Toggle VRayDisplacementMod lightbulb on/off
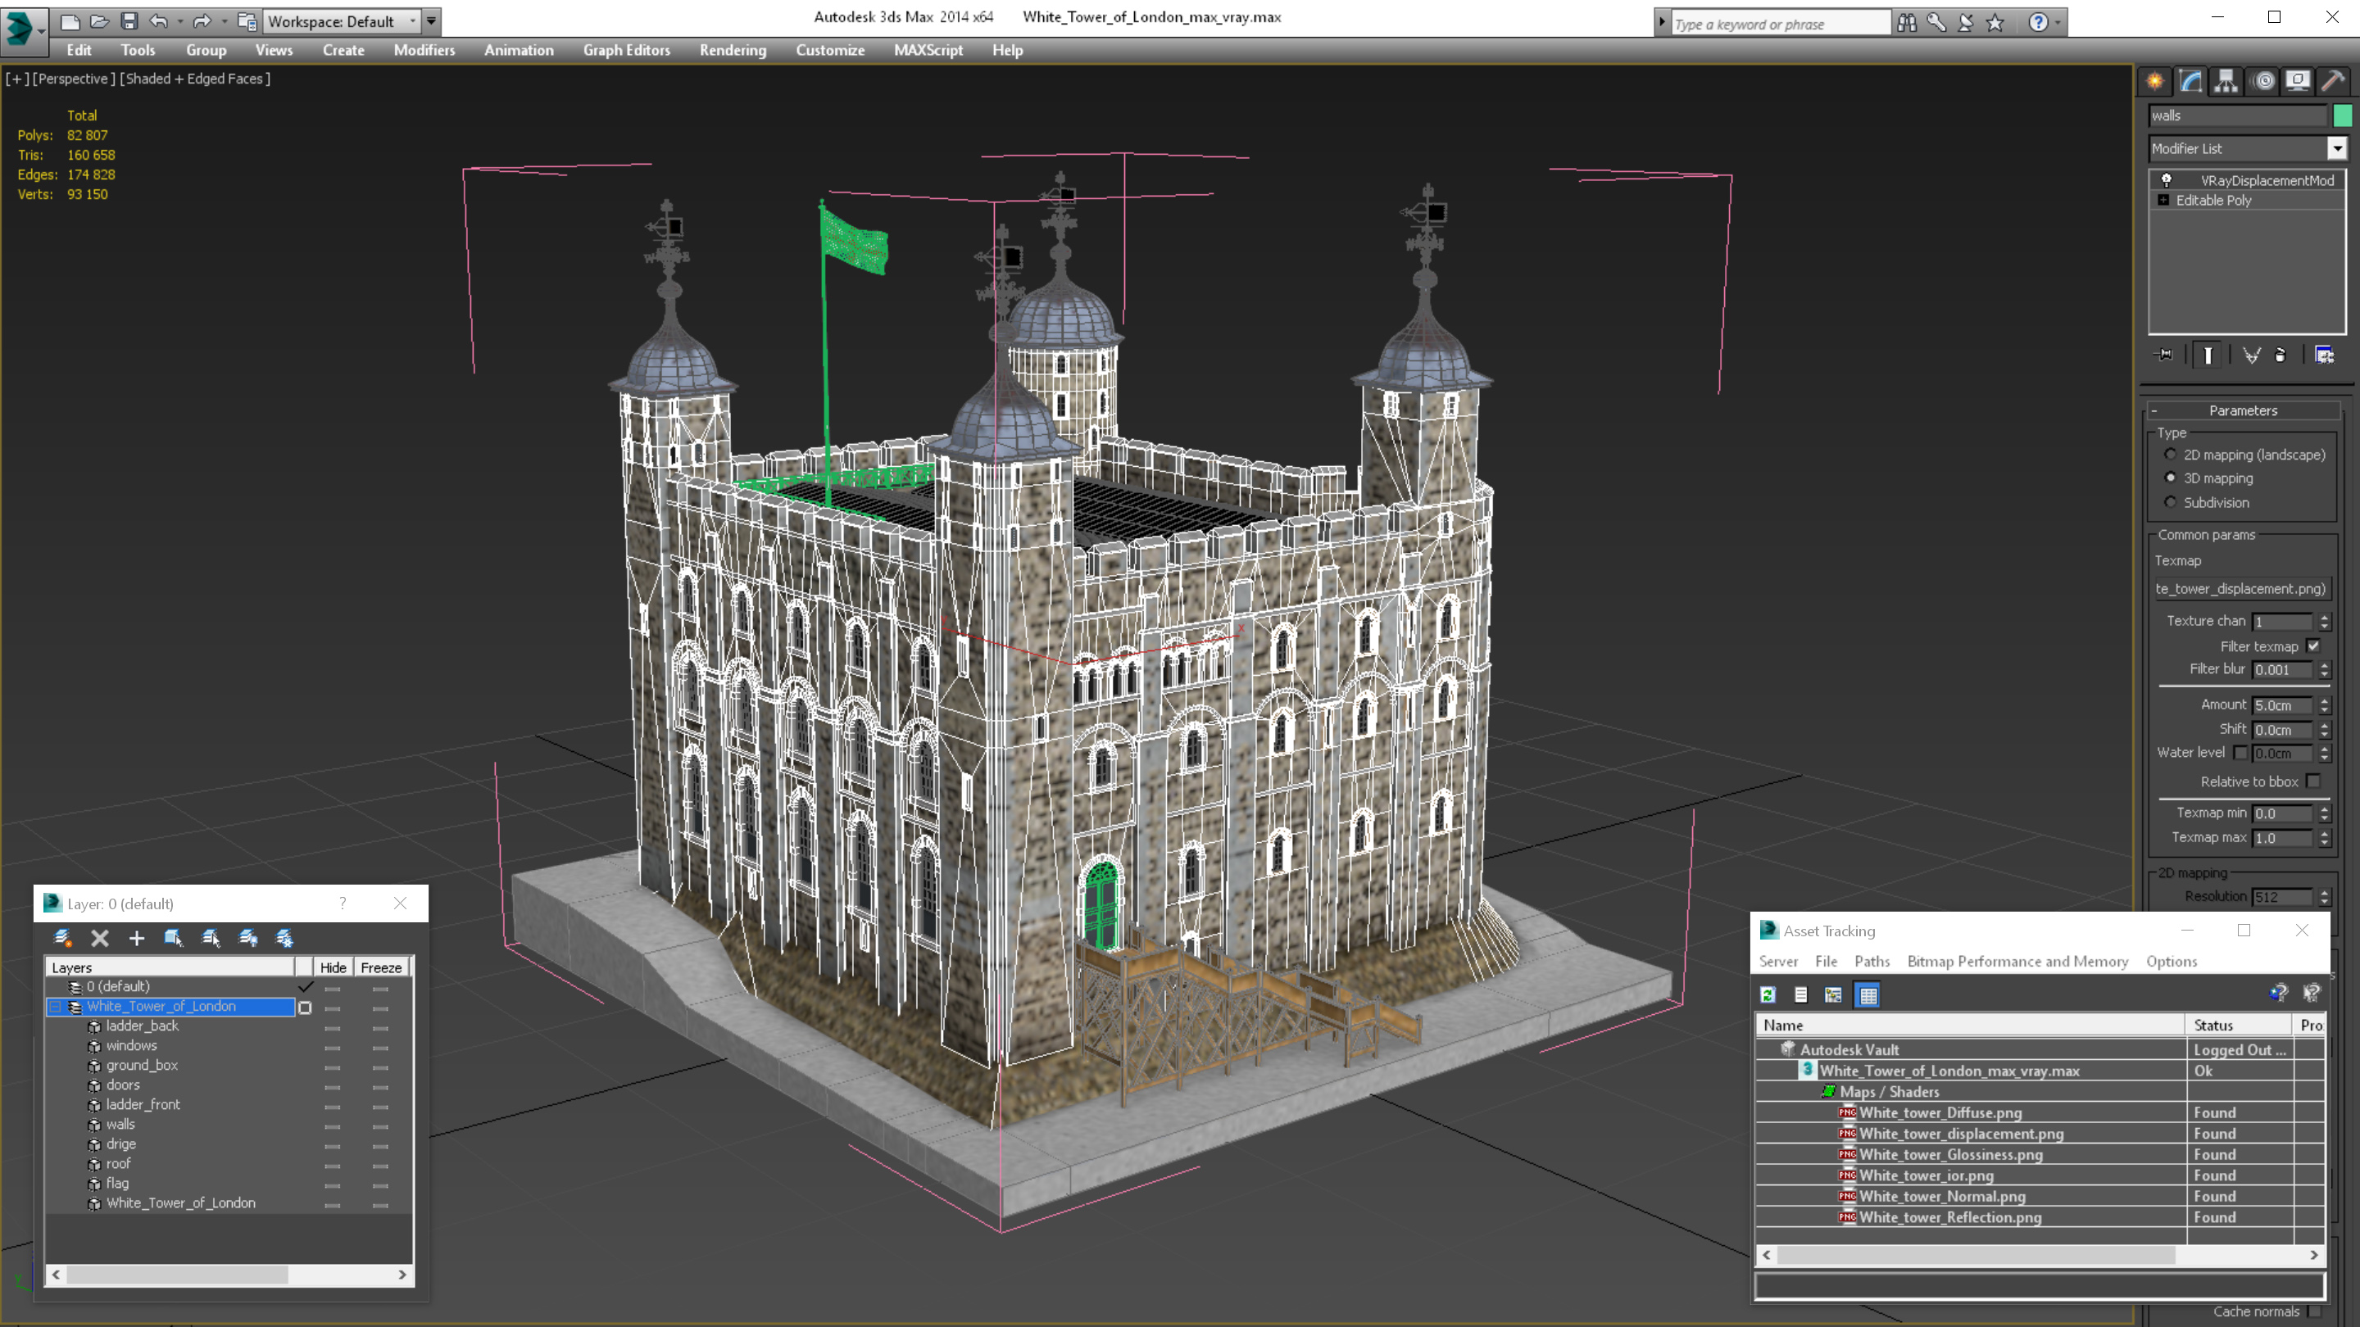Image resolution: width=2360 pixels, height=1327 pixels. (x=2167, y=180)
